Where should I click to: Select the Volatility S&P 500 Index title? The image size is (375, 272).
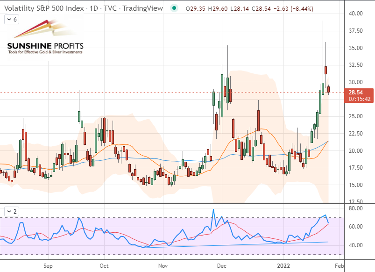click(x=44, y=8)
